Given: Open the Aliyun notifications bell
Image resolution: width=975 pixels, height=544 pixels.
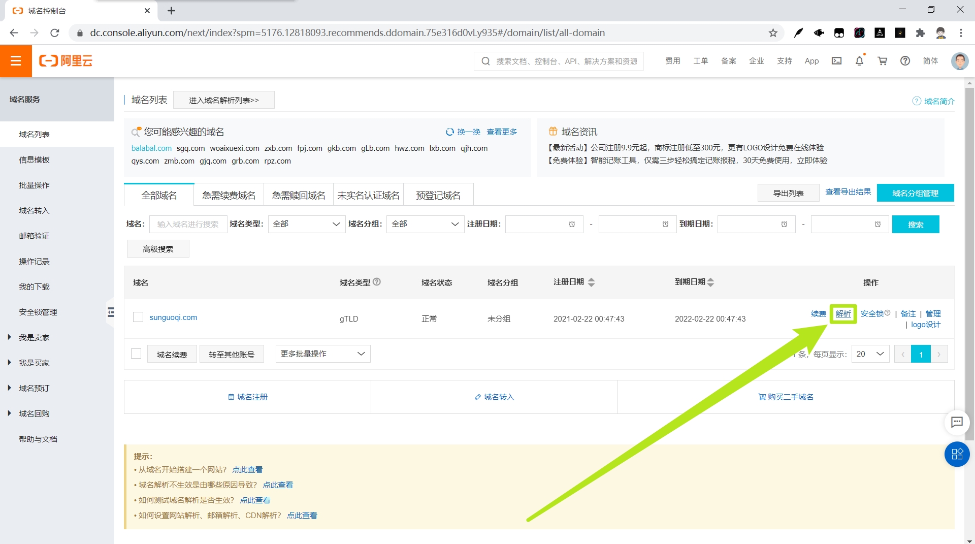Looking at the screenshot, I should pyautogui.click(x=859, y=60).
